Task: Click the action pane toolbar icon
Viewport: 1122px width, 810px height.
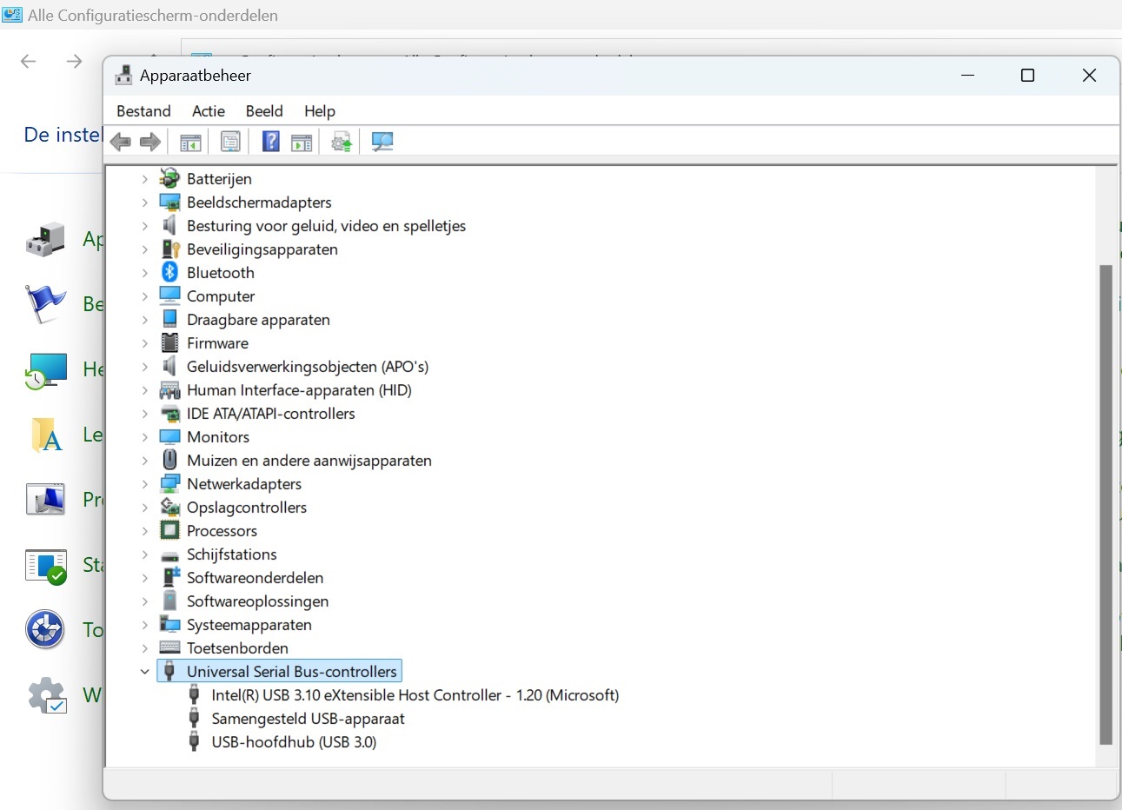Action: pyautogui.click(x=302, y=142)
